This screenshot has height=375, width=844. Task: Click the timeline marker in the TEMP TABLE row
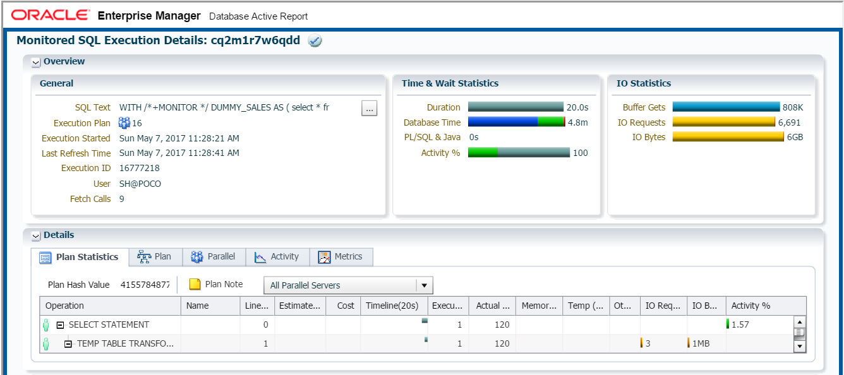426,340
